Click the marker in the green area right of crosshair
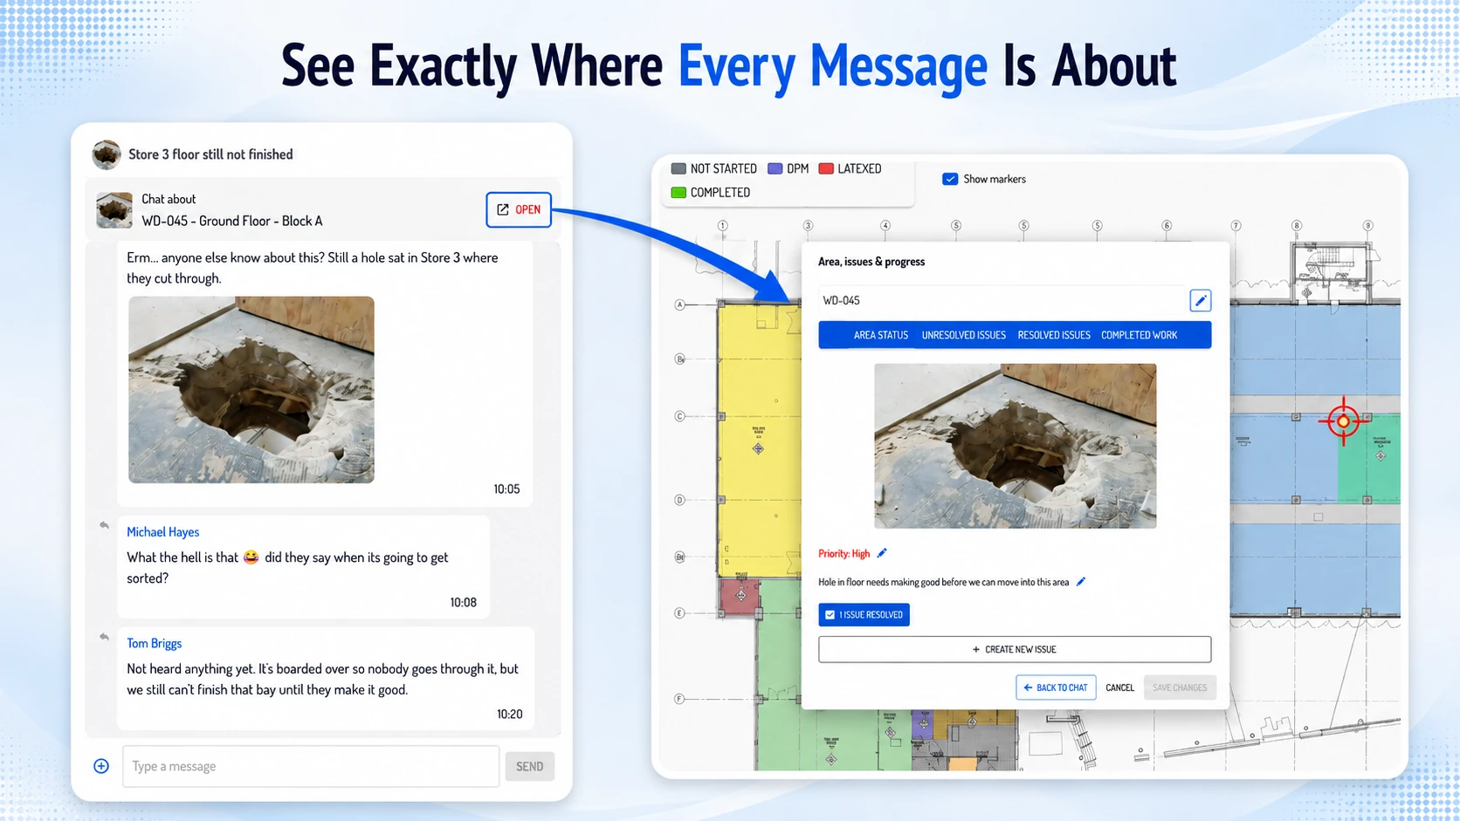Image resolution: width=1460 pixels, height=821 pixels. pos(1381,456)
